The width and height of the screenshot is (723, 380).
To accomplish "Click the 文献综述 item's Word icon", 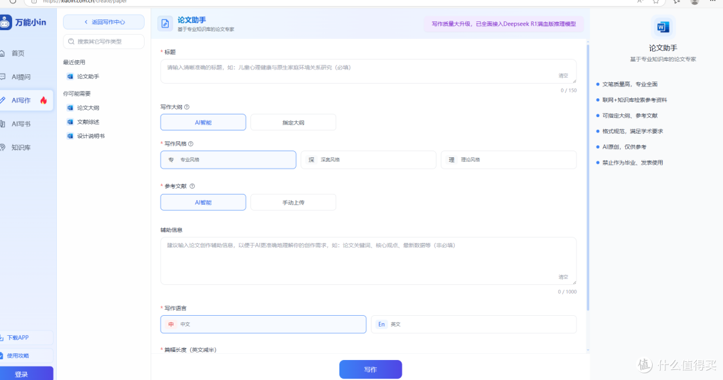I will (x=70, y=122).
